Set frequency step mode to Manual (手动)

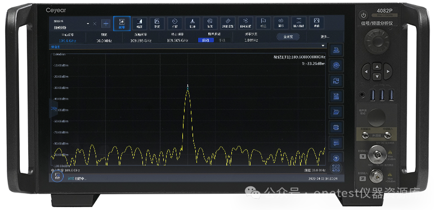222,40
